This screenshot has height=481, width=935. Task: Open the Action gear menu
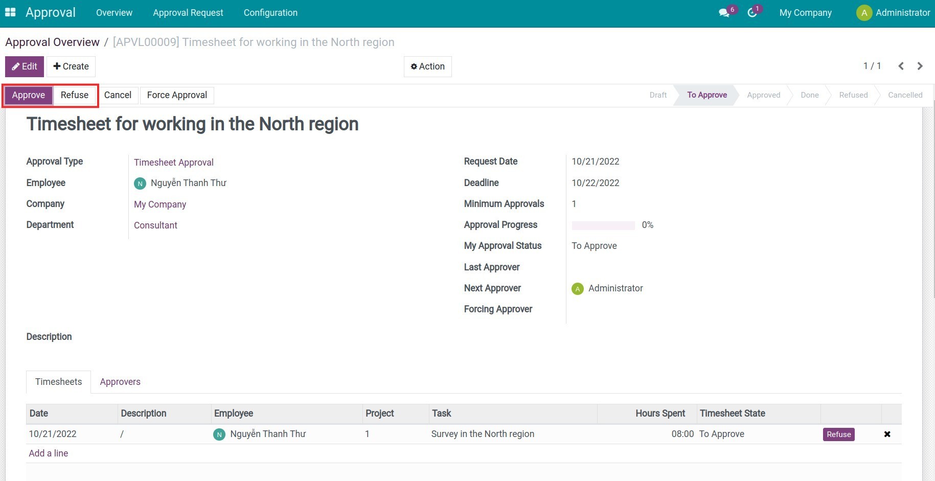(x=427, y=66)
